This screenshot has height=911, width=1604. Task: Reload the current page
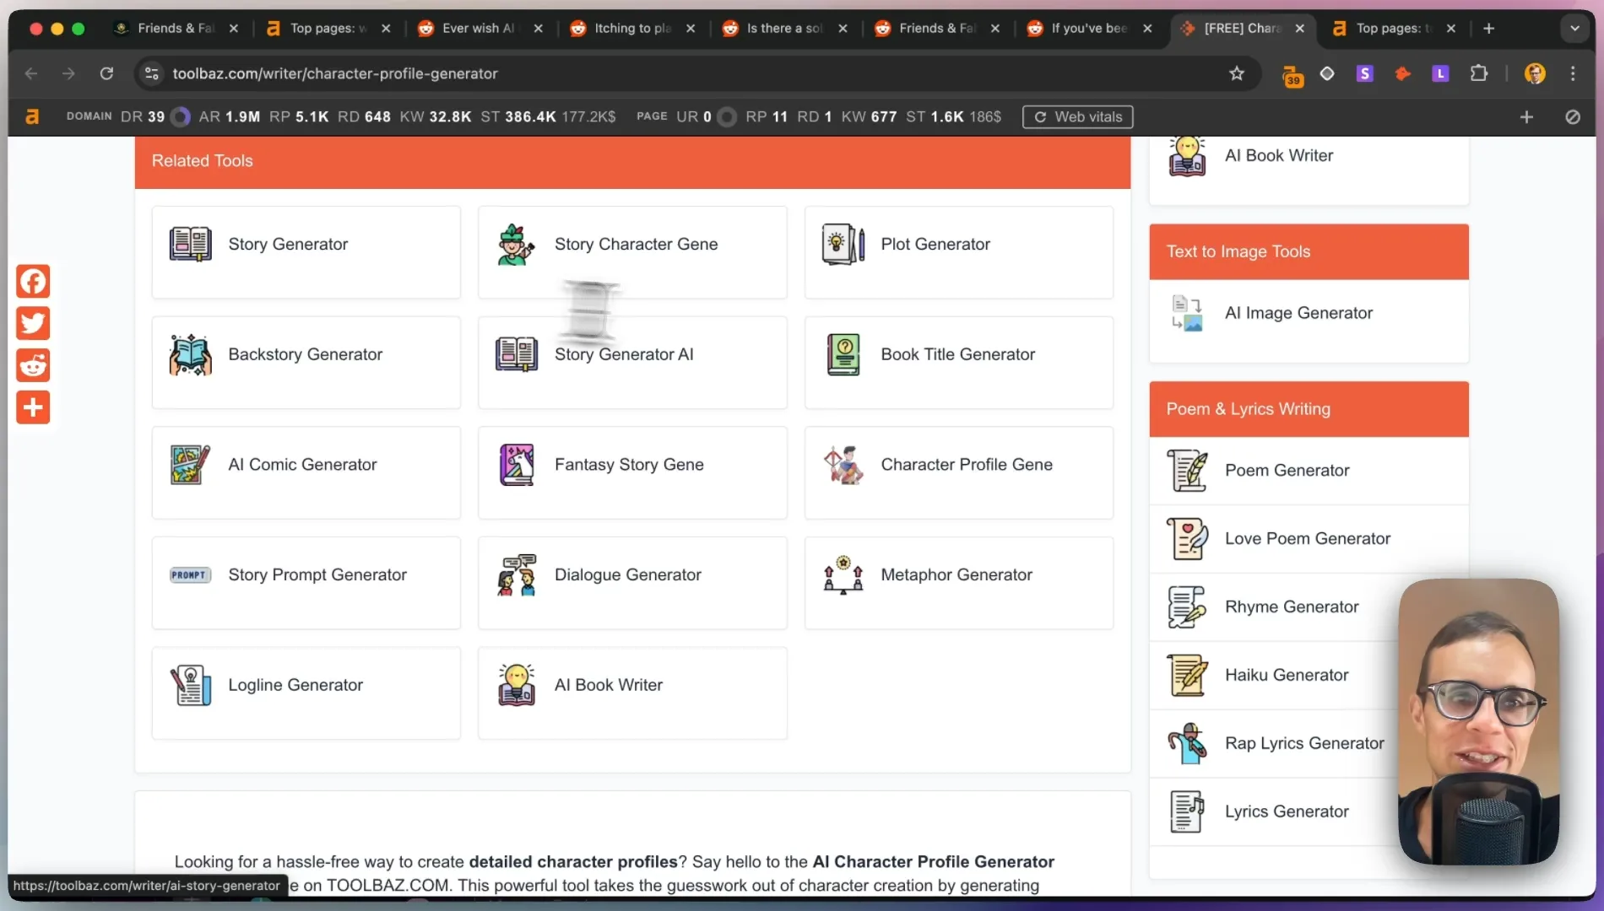point(106,73)
